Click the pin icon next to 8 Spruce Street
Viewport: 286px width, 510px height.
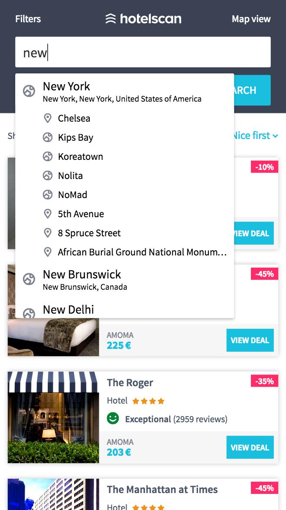coord(48,233)
